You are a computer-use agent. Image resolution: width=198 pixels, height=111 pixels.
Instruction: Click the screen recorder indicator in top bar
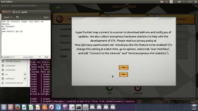(162, 2)
